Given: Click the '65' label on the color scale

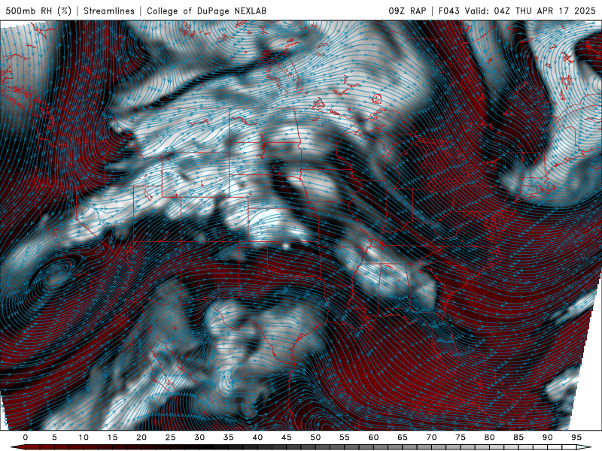Looking at the screenshot, I should point(403,437).
